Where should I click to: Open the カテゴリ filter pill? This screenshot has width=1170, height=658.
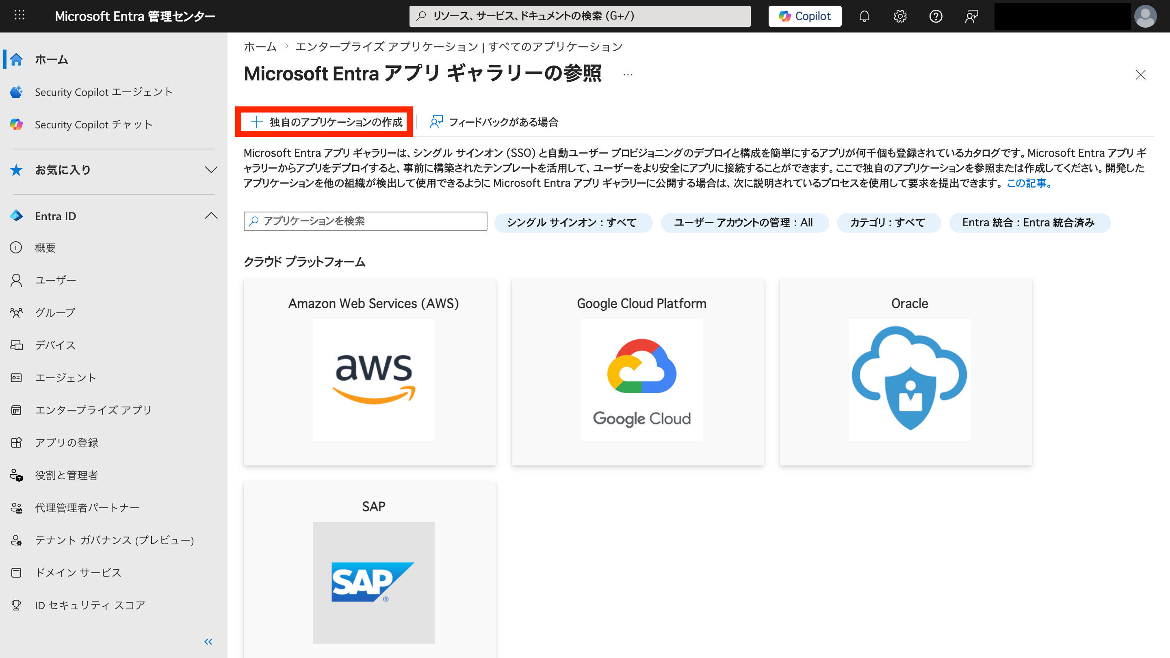tap(889, 223)
